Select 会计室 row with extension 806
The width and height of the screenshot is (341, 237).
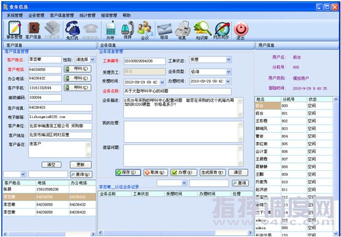[x=294, y=151]
